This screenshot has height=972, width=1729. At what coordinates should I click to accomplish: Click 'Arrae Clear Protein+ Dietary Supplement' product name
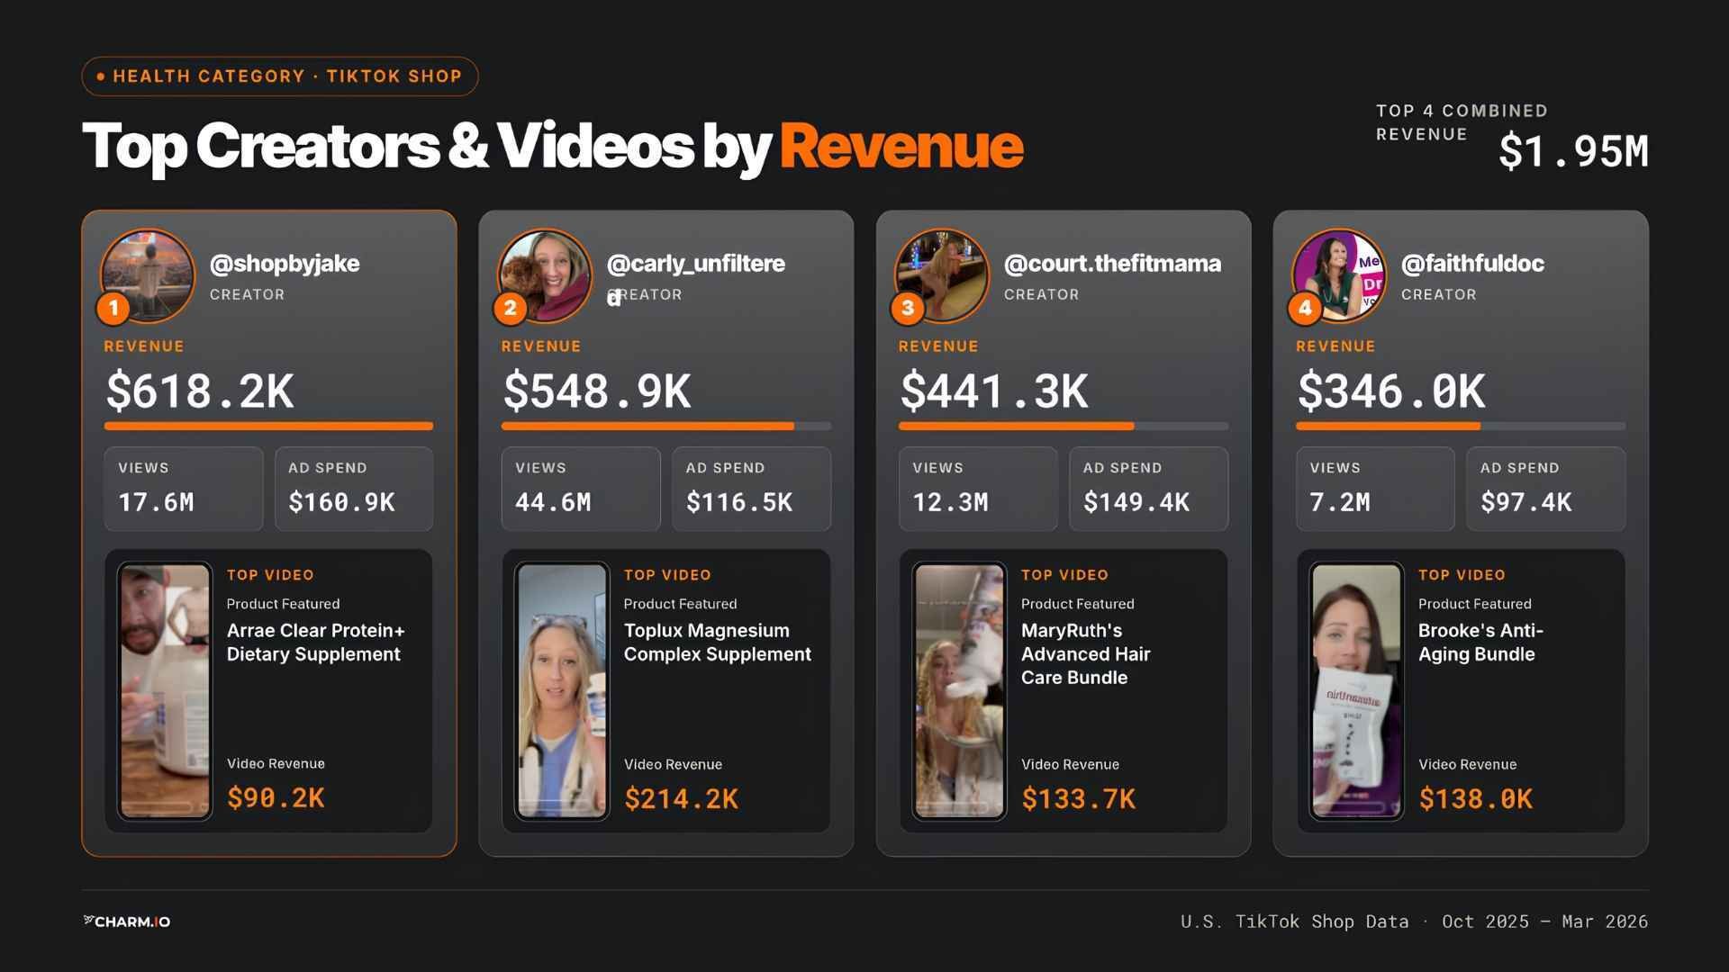[315, 643]
